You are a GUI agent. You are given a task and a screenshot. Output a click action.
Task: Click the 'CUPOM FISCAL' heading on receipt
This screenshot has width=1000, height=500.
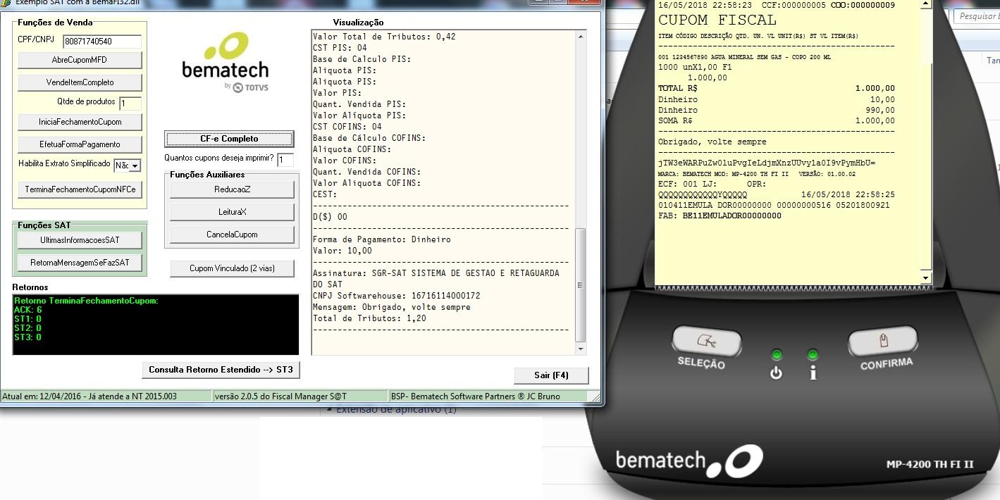pos(717,20)
